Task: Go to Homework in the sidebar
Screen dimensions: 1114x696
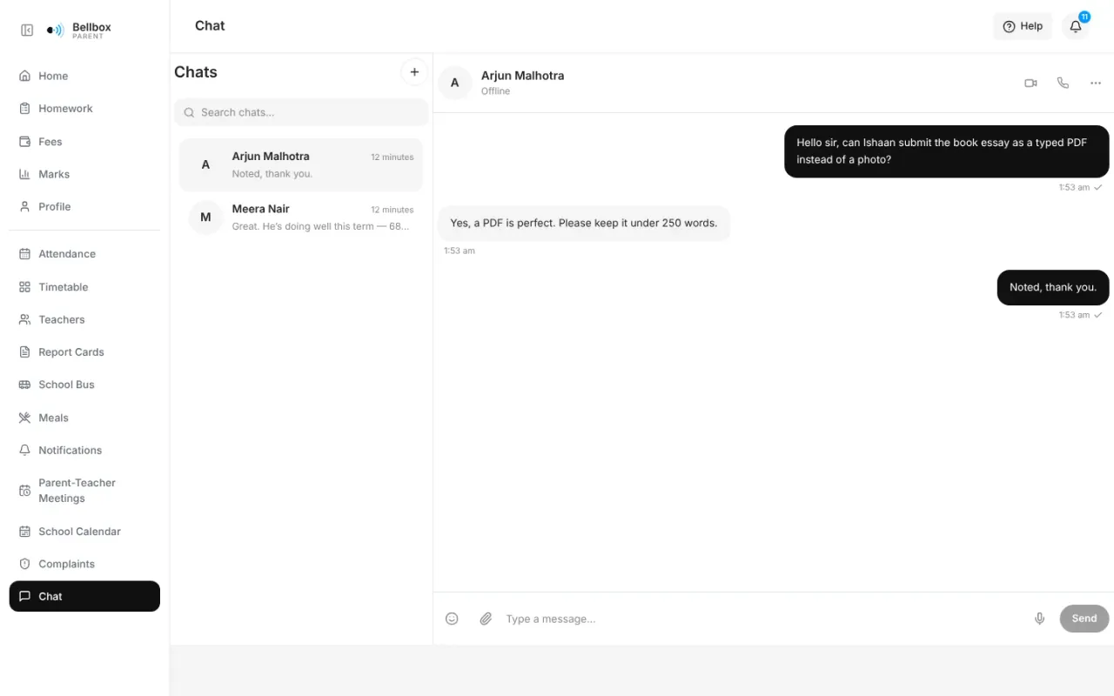Action: (84, 109)
